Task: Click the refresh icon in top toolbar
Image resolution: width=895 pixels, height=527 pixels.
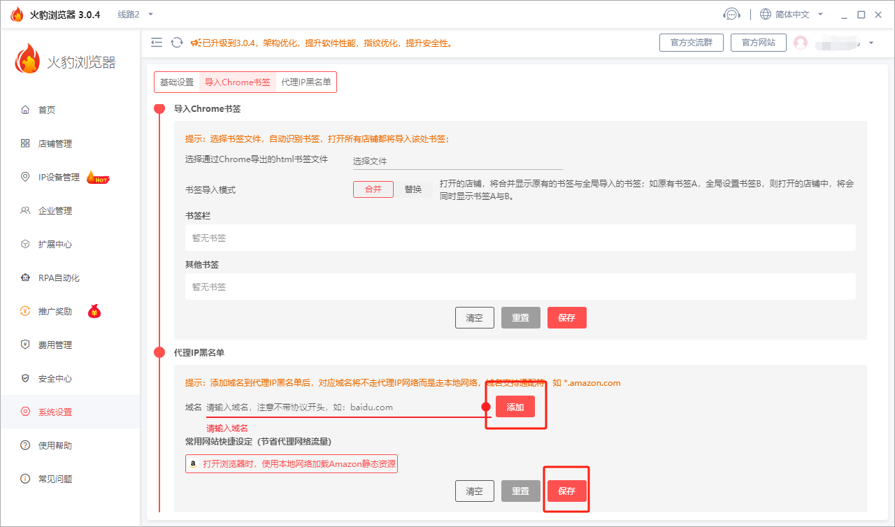Action: tap(177, 43)
